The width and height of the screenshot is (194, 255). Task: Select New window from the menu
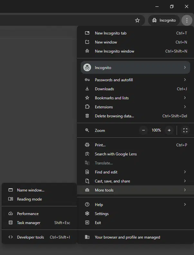tap(106, 42)
